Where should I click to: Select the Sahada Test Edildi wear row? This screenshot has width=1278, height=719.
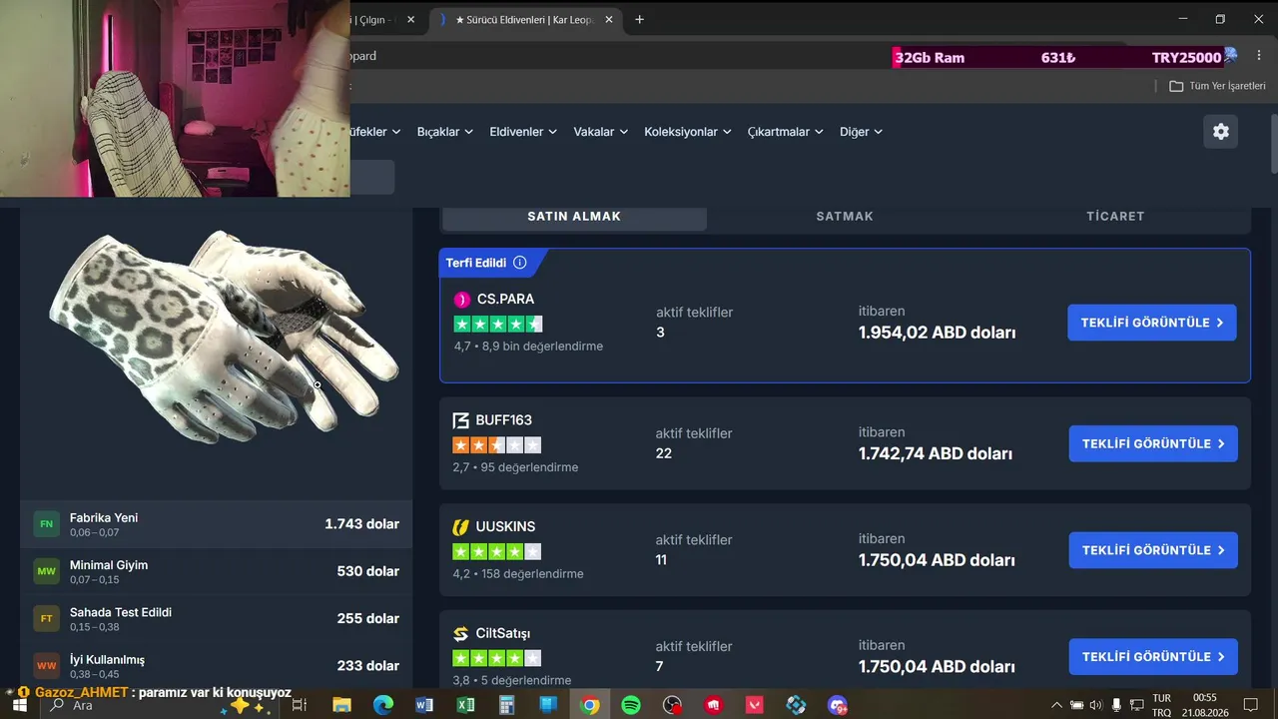(x=216, y=618)
